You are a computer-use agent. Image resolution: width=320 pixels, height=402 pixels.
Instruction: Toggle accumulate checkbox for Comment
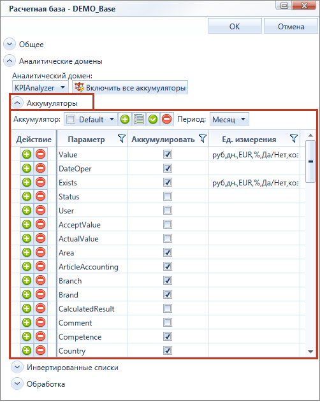point(168,322)
